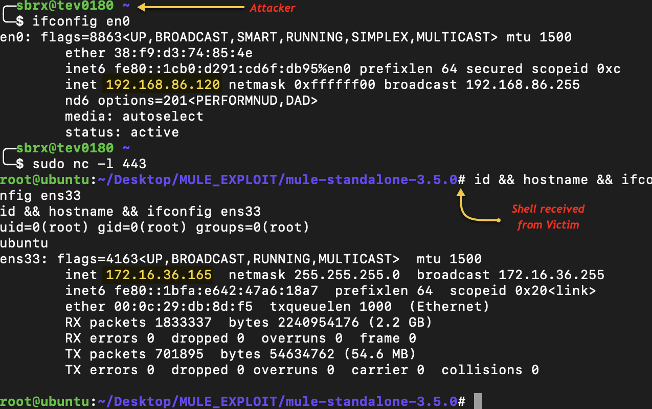Click 'mtu 1500' on the en0 line
The height and width of the screenshot is (409, 652).
click(539, 37)
